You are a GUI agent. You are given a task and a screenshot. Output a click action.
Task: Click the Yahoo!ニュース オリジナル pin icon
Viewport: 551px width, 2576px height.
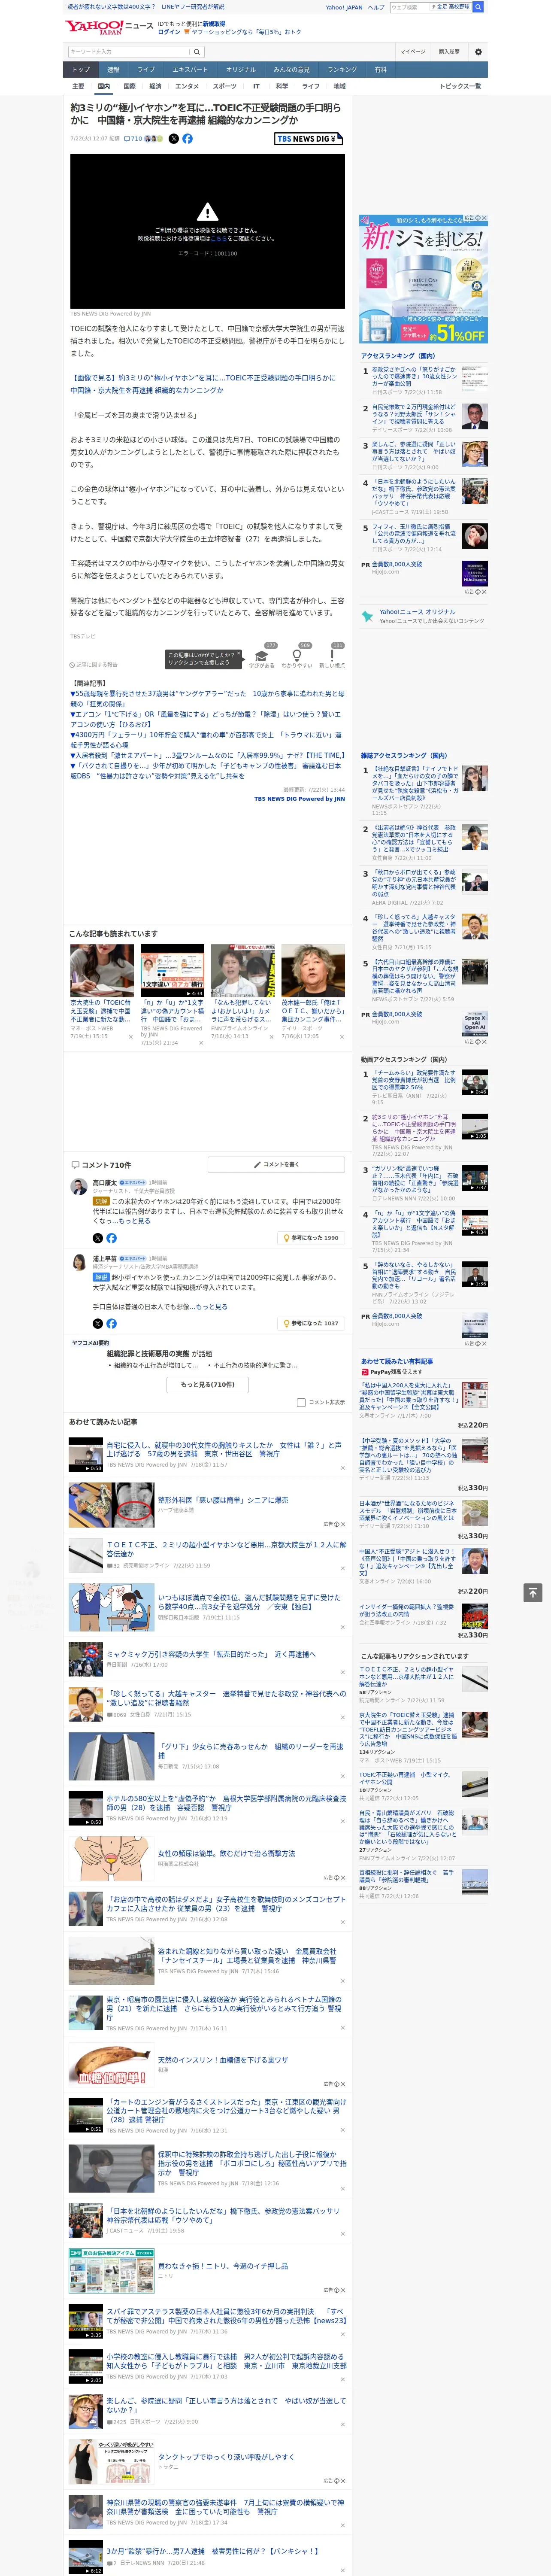(368, 616)
